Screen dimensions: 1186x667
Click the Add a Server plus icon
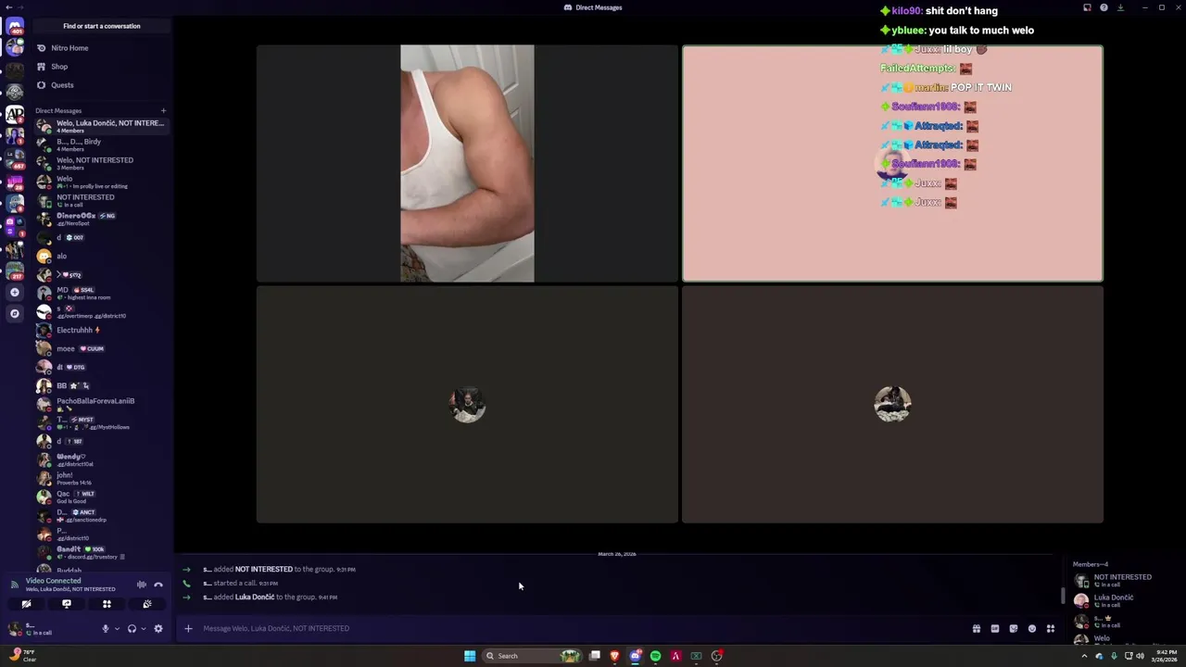click(x=14, y=293)
